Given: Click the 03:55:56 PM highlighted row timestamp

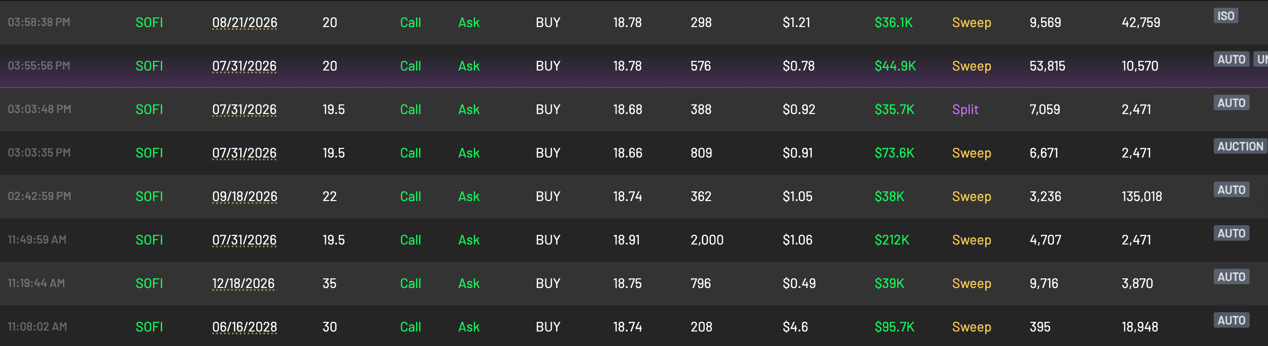Looking at the screenshot, I should (x=39, y=66).
